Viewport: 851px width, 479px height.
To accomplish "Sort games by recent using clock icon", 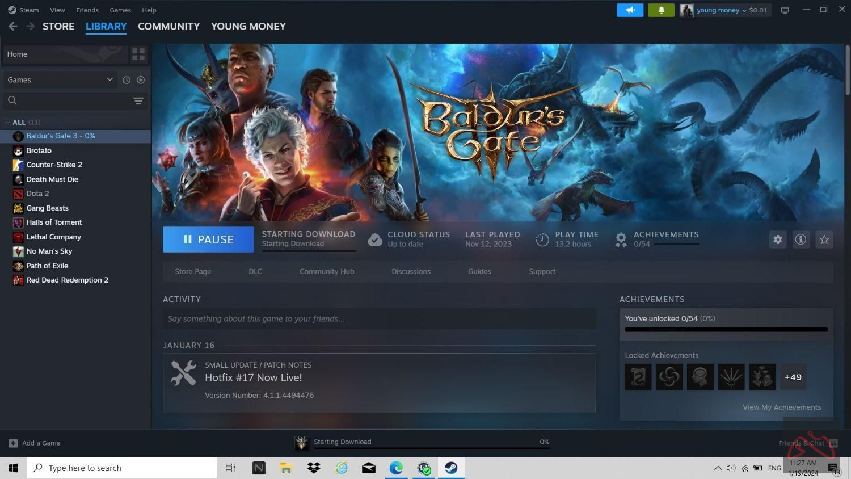I will click(x=127, y=79).
